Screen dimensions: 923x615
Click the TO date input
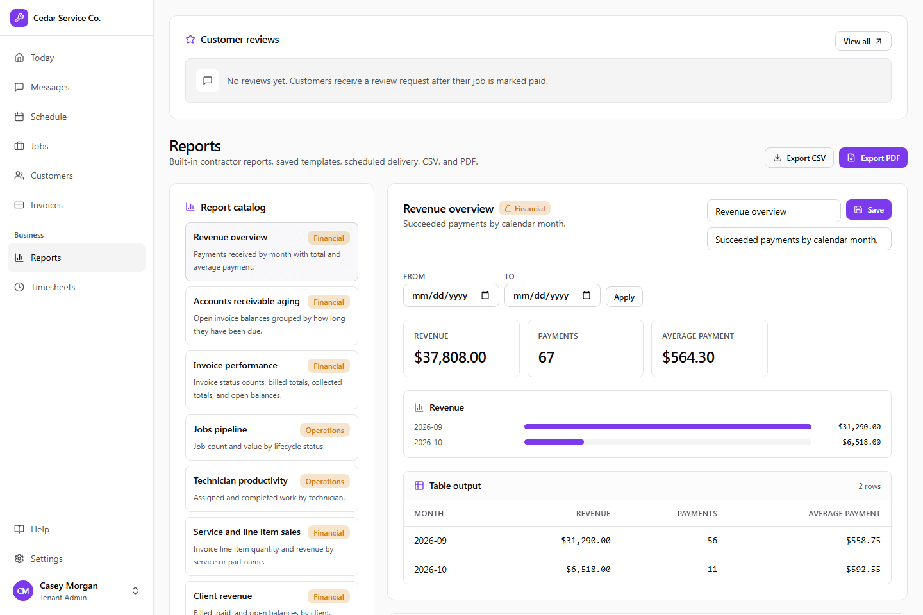click(x=553, y=295)
